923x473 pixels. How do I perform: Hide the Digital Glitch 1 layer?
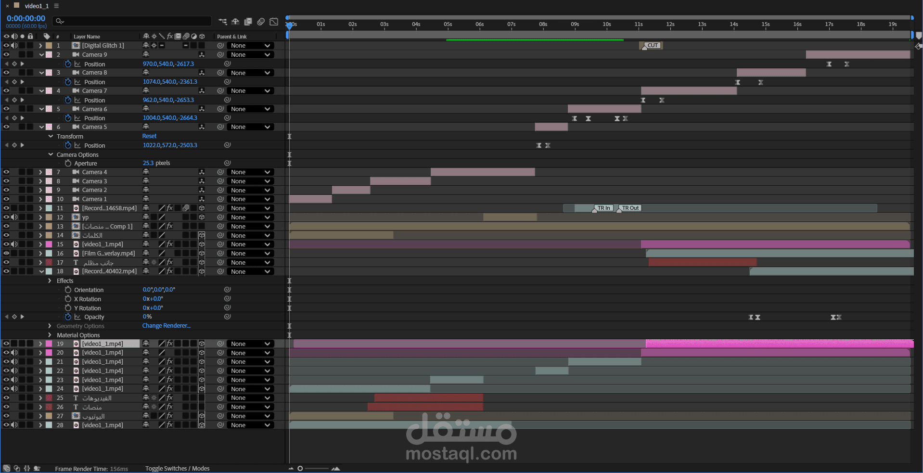(x=6, y=46)
